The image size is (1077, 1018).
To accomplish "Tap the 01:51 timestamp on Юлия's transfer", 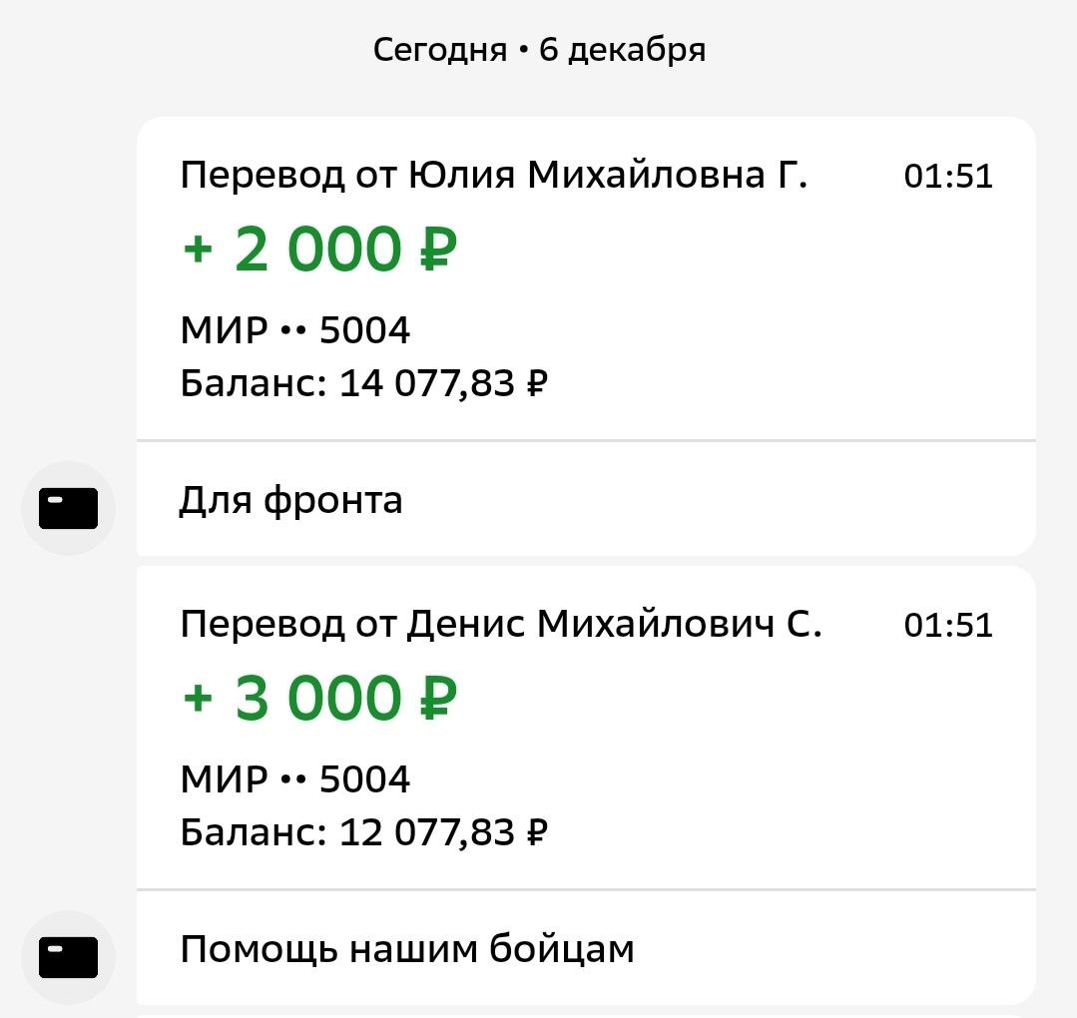I will coord(948,177).
